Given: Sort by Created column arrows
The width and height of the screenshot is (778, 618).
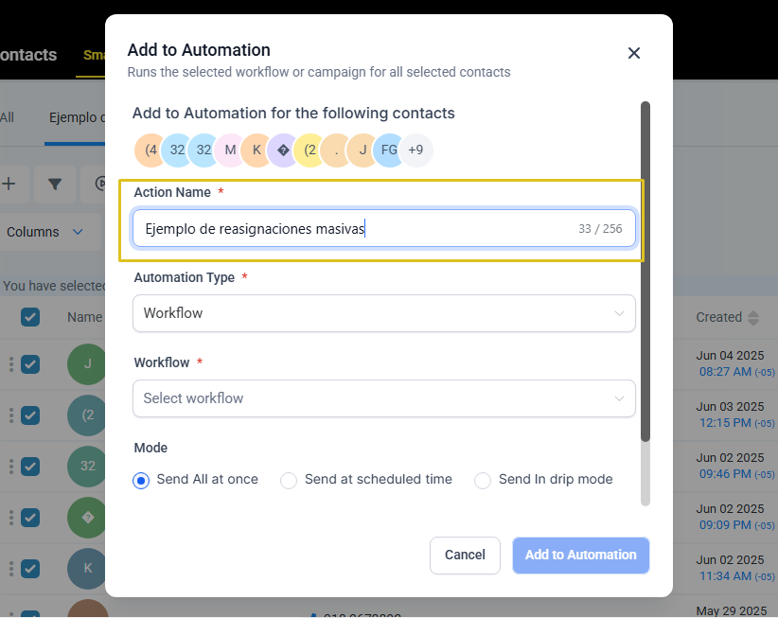Looking at the screenshot, I should 753,317.
